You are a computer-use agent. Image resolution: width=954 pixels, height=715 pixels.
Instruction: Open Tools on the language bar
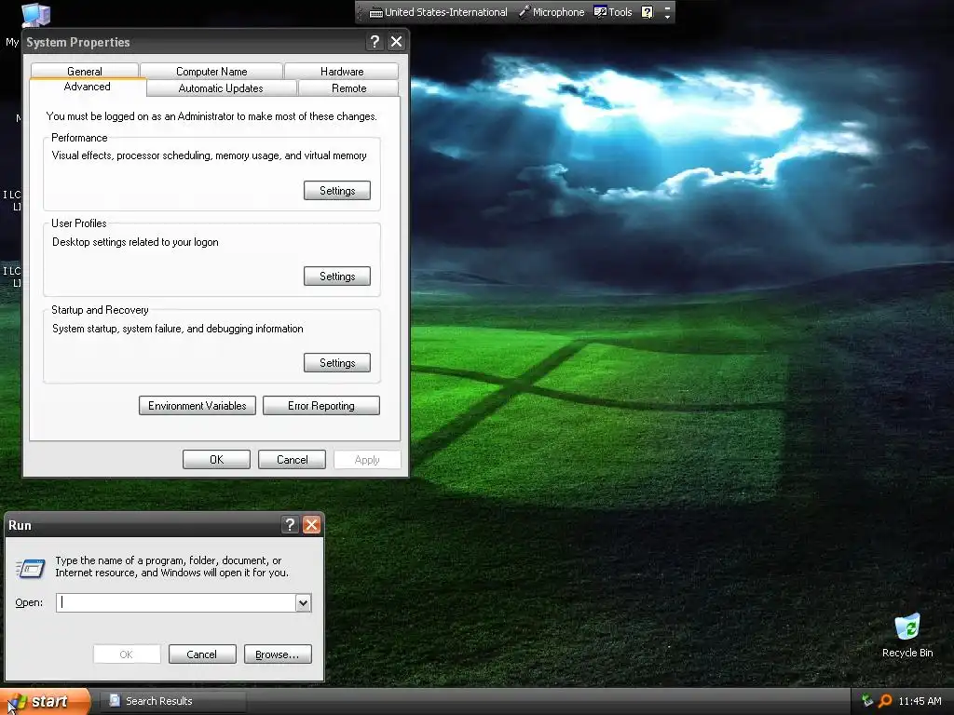(613, 12)
